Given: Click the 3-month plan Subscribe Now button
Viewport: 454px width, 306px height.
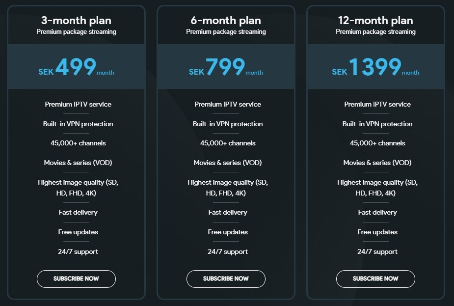Looking at the screenshot, I should (76, 278).
